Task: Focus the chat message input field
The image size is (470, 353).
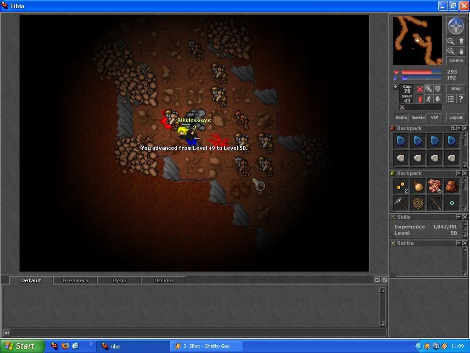Action: (x=198, y=333)
